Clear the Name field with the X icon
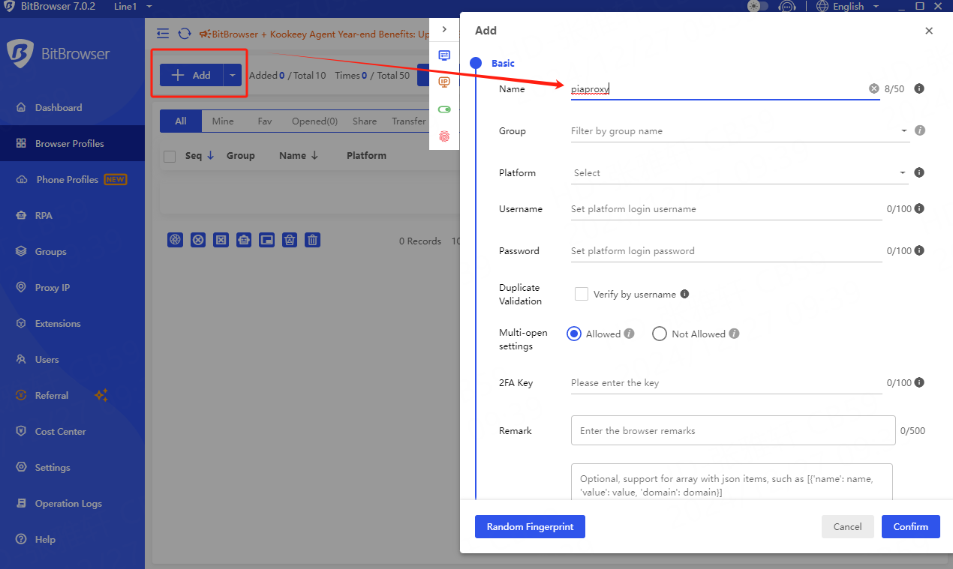This screenshot has width=953, height=569. 873,88
